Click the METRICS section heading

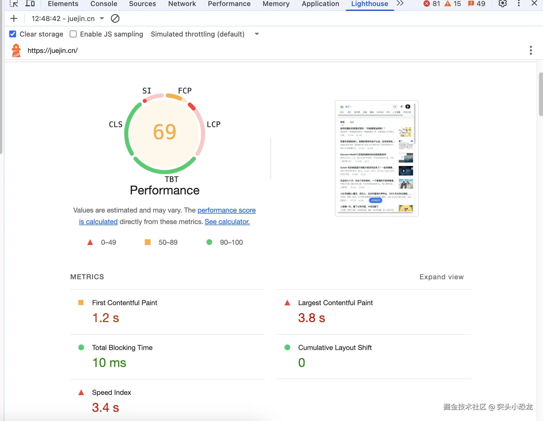(87, 277)
